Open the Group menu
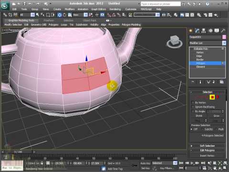This screenshot has width=229, height=172. 35,9
